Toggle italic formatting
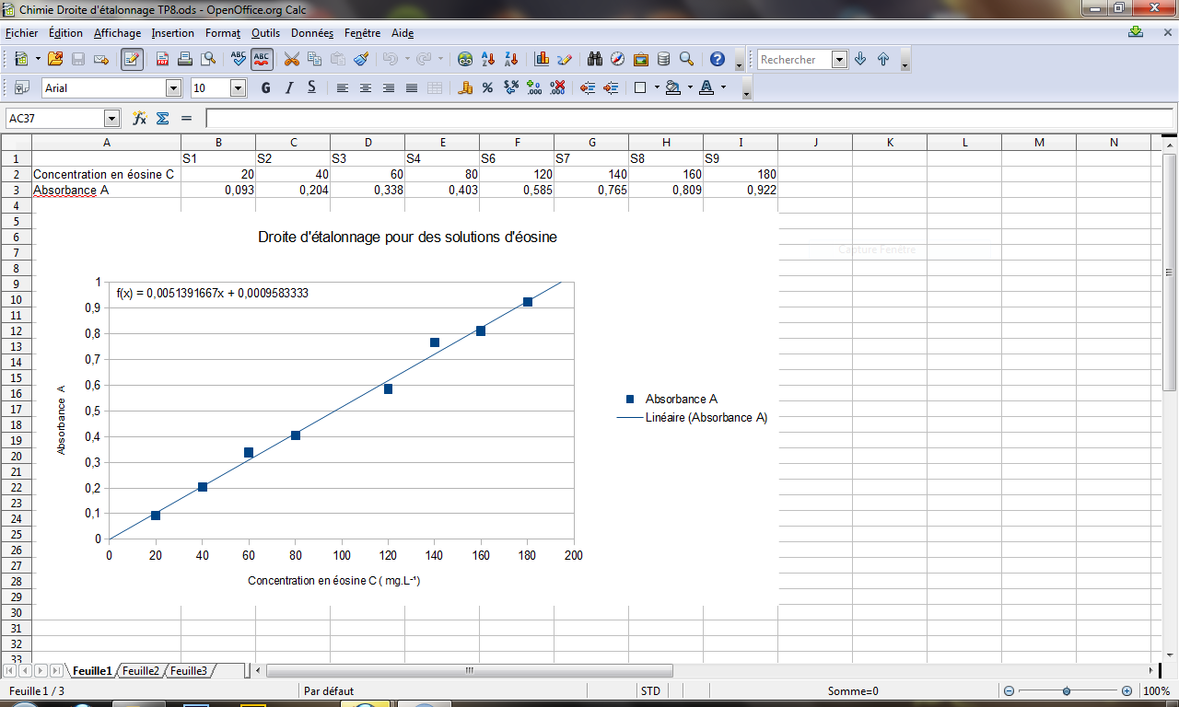The image size is (1179, 707). [x=289, y=88]
